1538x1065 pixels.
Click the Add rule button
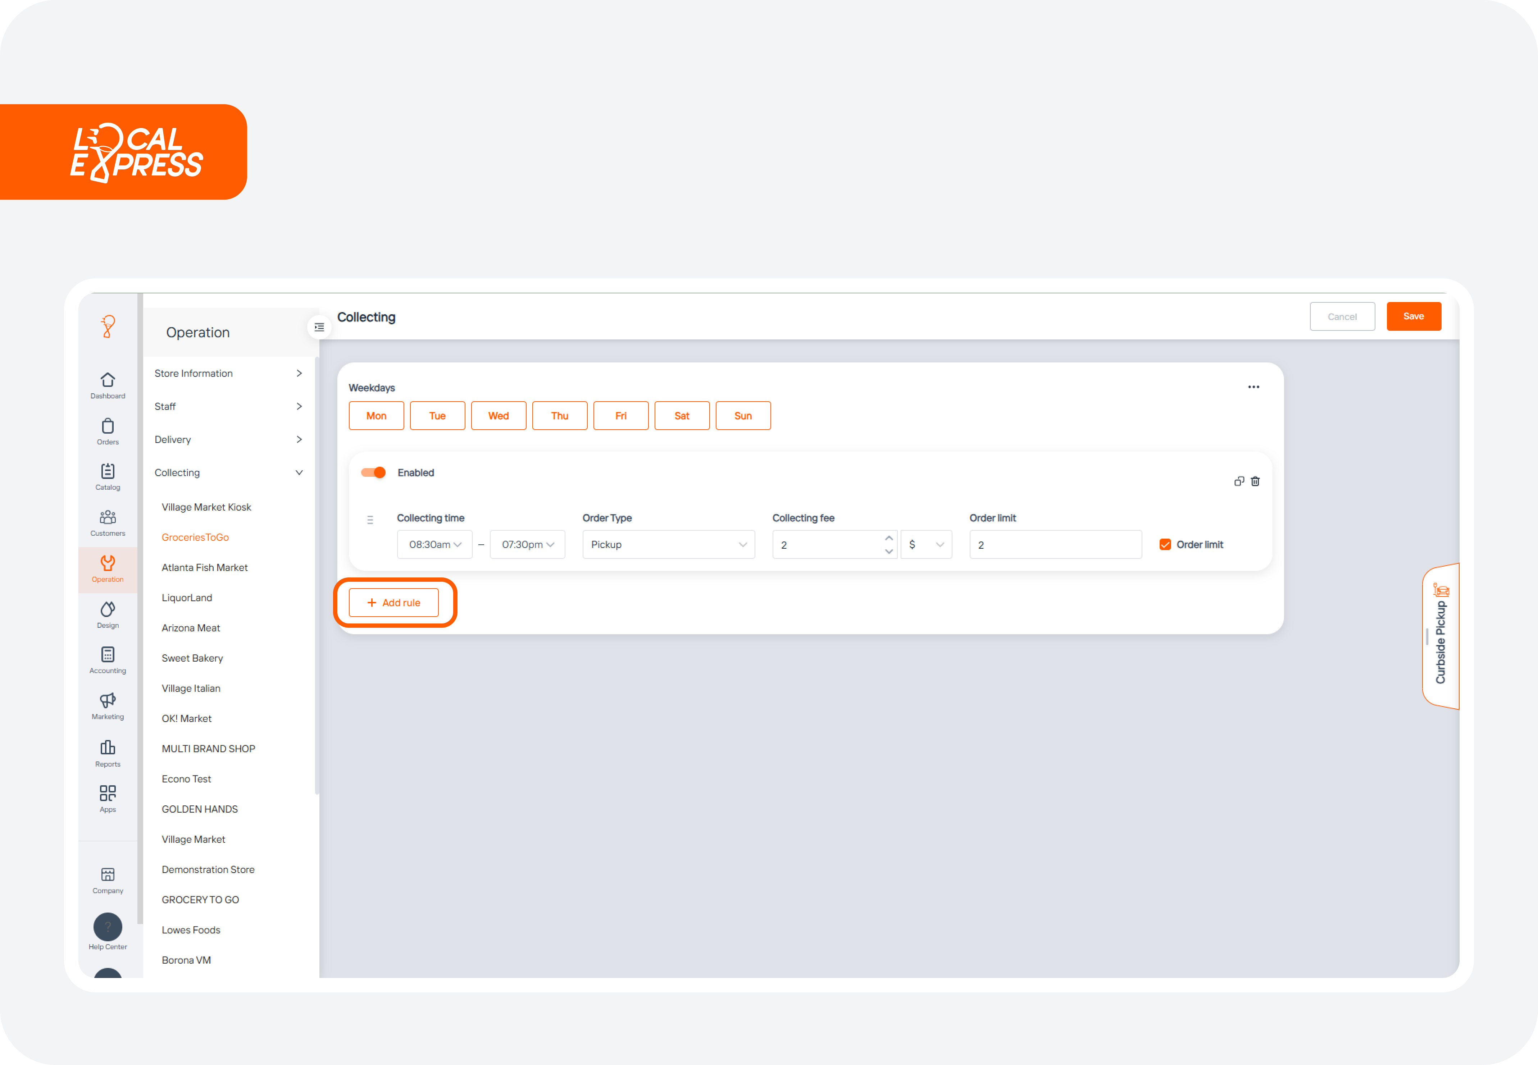pos(394,603)
